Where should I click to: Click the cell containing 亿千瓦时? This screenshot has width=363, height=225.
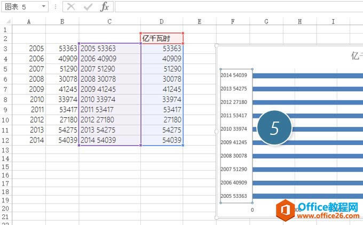point(162,39)
